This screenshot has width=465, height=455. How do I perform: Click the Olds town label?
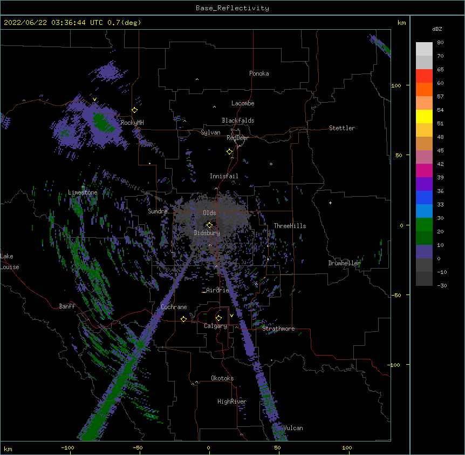coord(209,213)
